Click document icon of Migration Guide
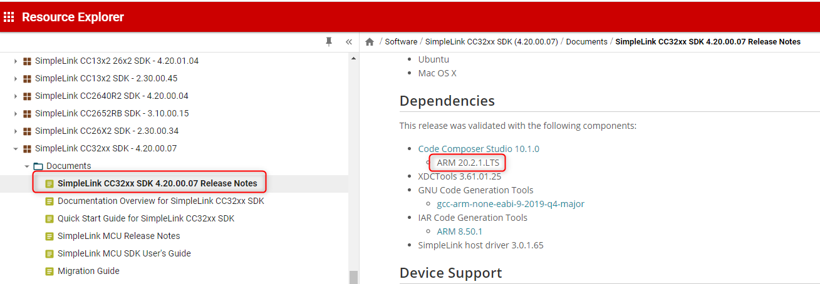 (x=49, y=271)
